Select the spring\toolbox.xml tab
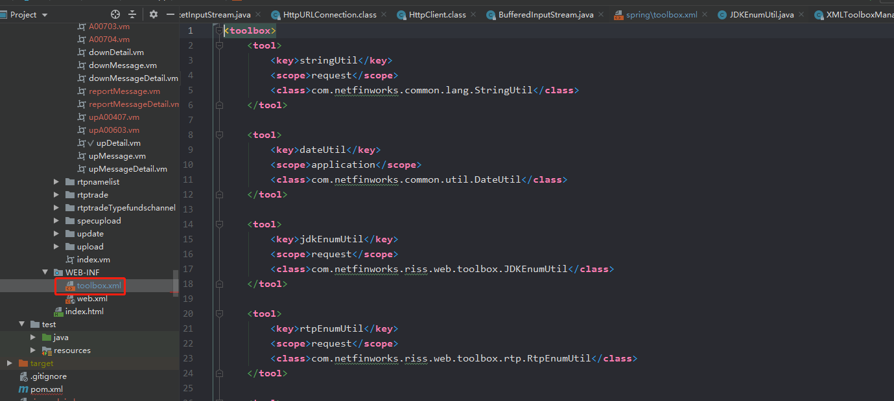Screen dimensions: 894x401 pyautogui.click(x=661, y=15)
